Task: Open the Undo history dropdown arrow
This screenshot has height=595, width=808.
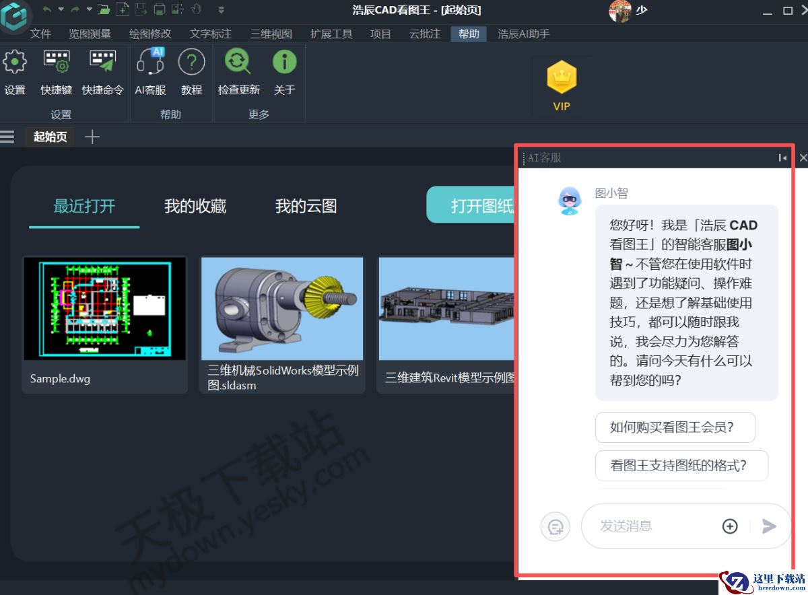Action: pos(61,10)
